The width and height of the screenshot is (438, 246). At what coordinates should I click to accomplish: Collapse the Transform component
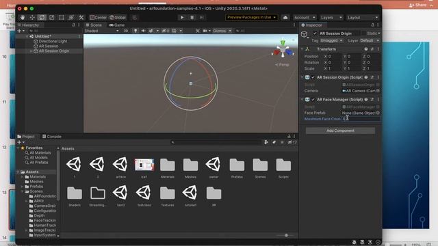pyautogui.click(x=302, y=49)
